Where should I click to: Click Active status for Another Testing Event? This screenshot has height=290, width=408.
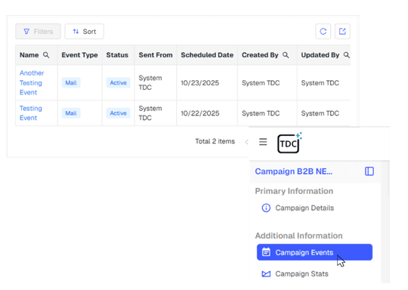click(x=118, y=83)
